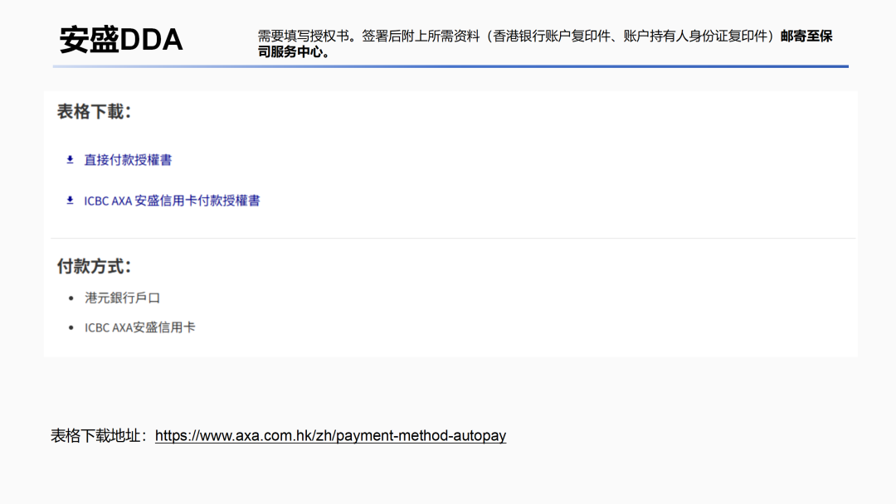Screen dimensions: 896x504
Task: Click download icon beside 直接付款授權書
Action: click(70, 160)
